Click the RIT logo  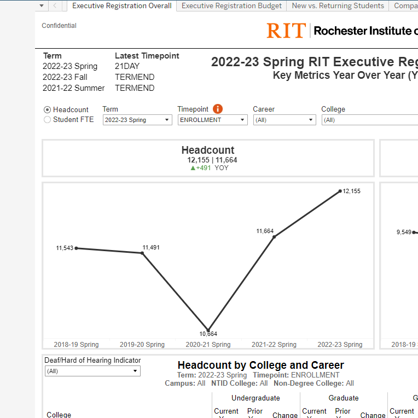(286, 31)
